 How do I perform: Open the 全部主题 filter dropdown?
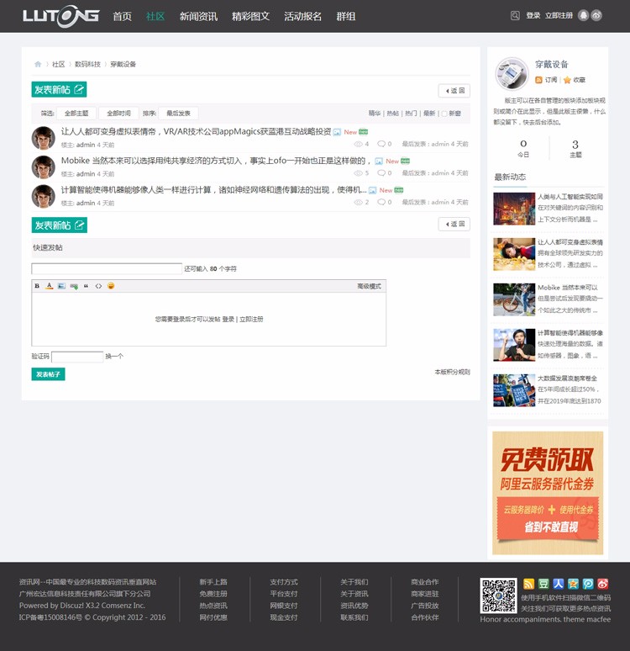76,114
